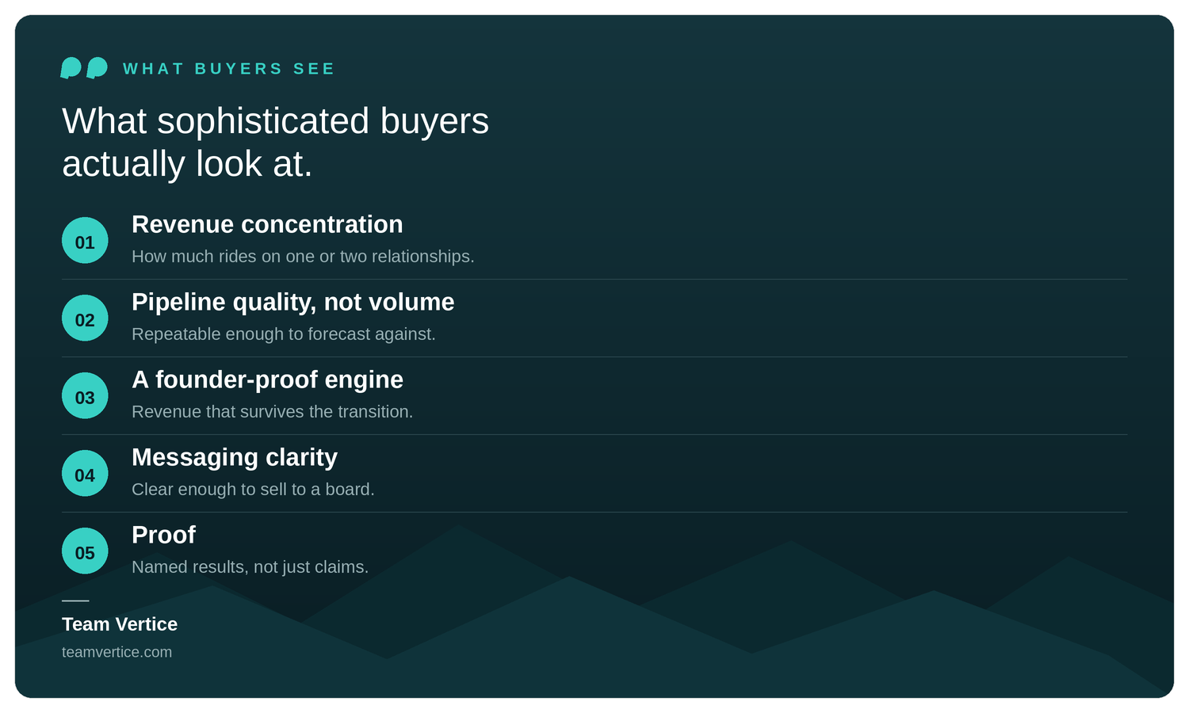Select the 'WHAT BUYERS SEE' label
The height and width of the screenshot is (713, 1189).
(229, 69)
